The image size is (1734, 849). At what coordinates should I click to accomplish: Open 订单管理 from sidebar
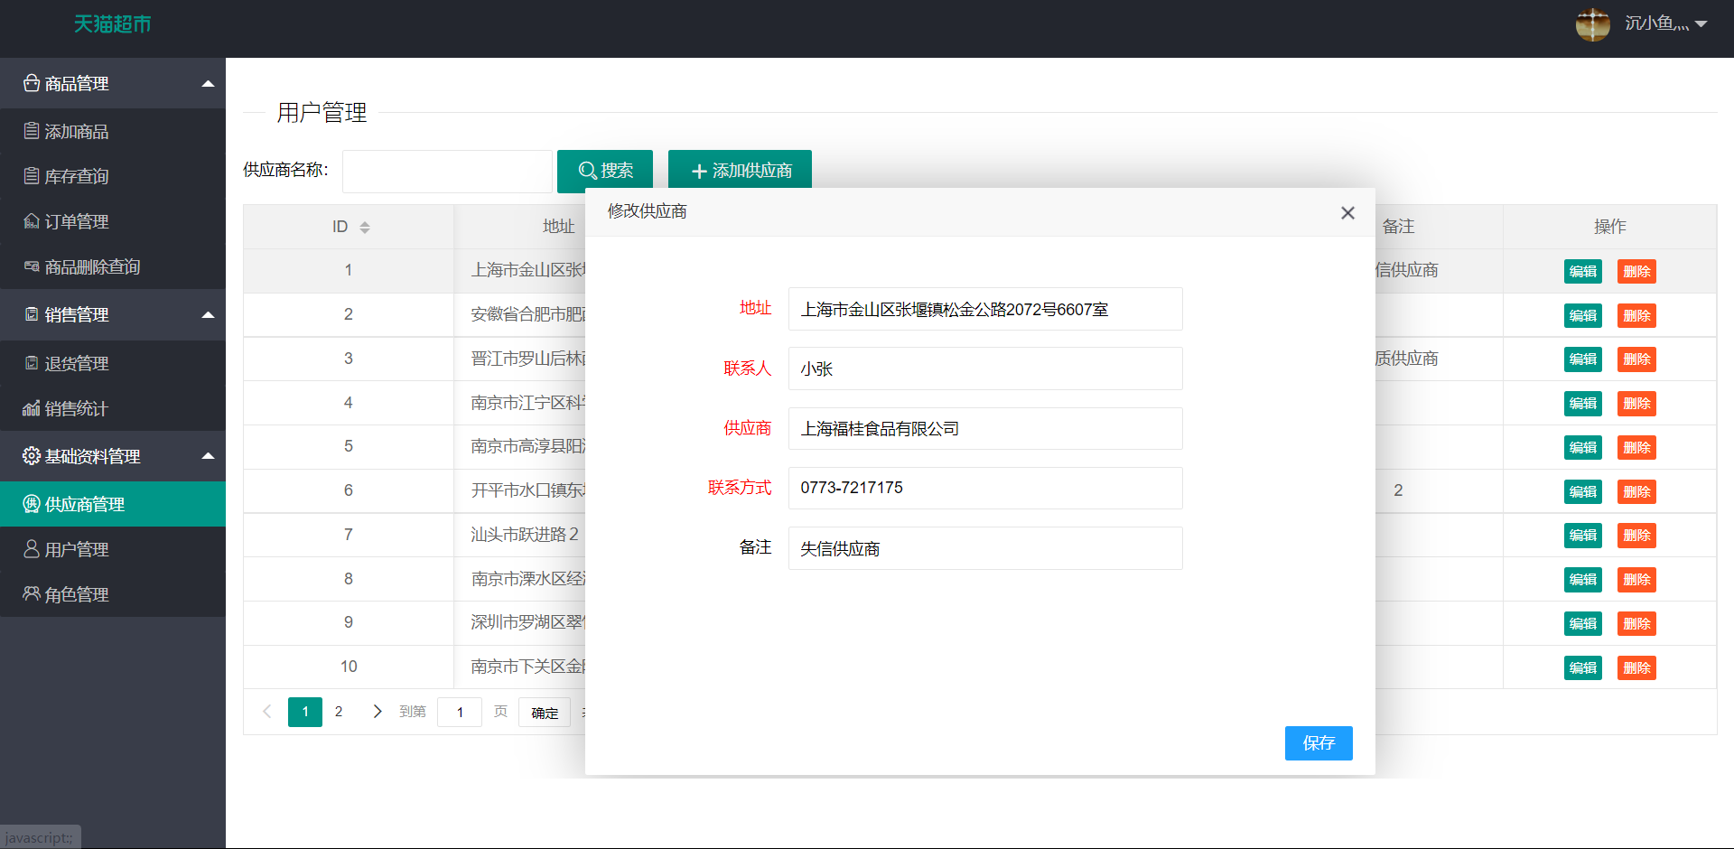click(x=77, y=222)
